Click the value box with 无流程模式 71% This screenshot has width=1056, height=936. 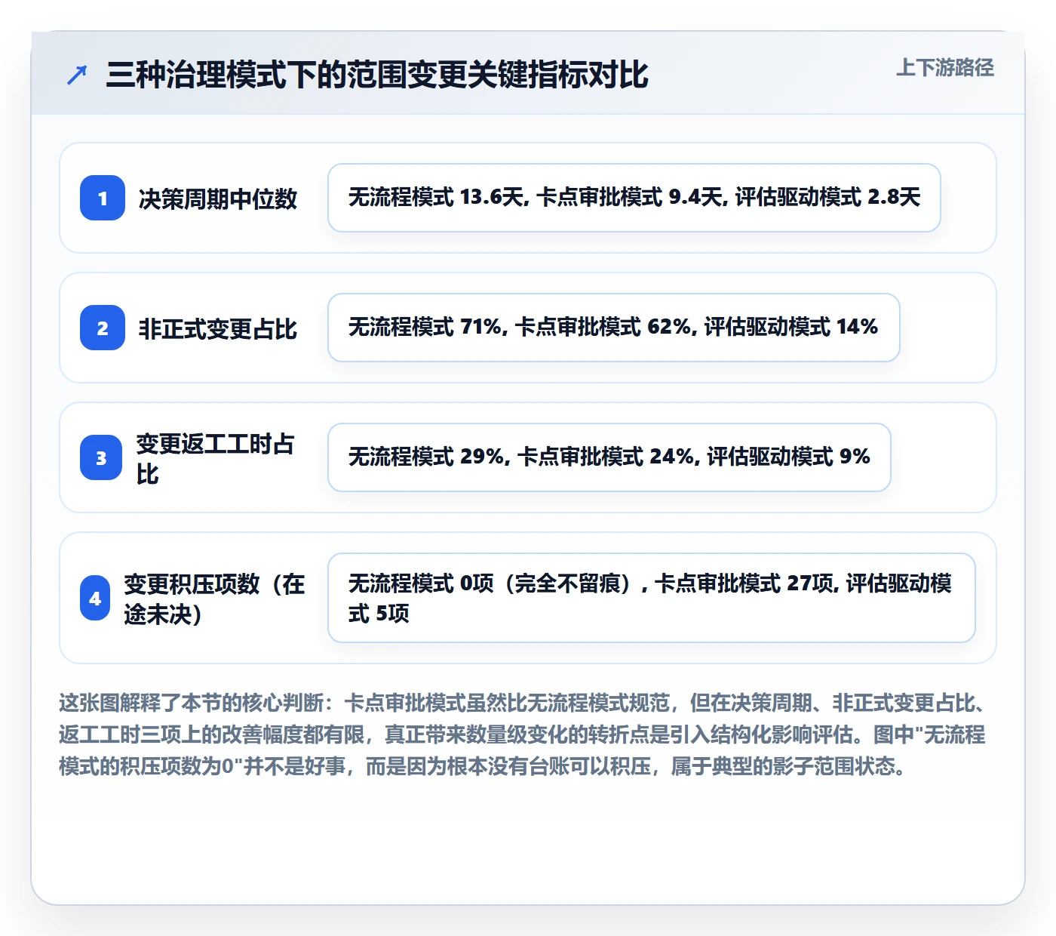pyautogui.click(x=614, y=328)
